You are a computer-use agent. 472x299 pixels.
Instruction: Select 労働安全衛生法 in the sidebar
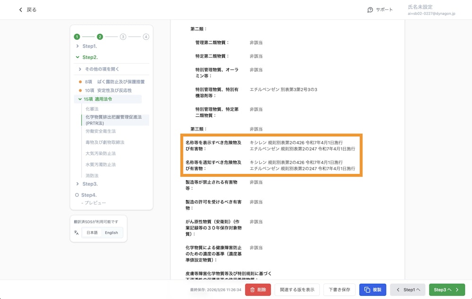[x=101, y=131]
